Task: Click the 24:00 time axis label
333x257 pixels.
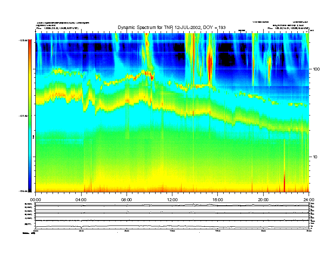Action: coord(309,200)
